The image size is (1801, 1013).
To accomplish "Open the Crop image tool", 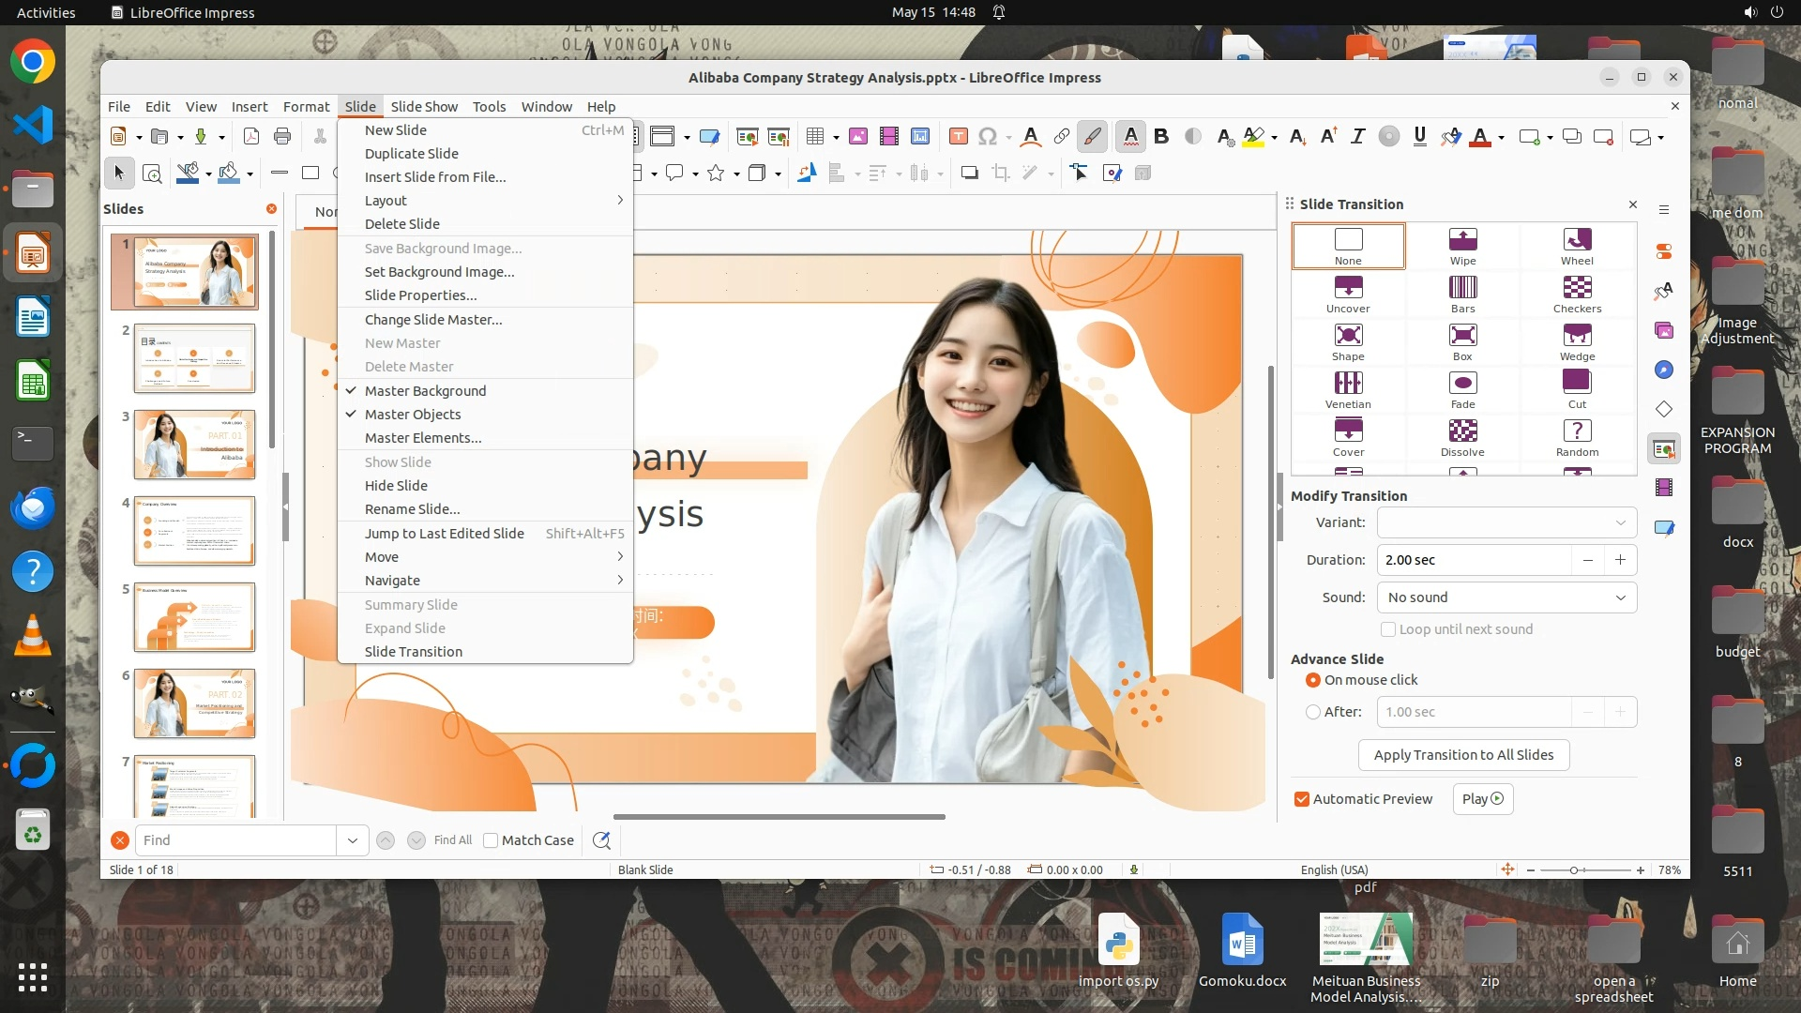I will click(x=1001, y=173).
